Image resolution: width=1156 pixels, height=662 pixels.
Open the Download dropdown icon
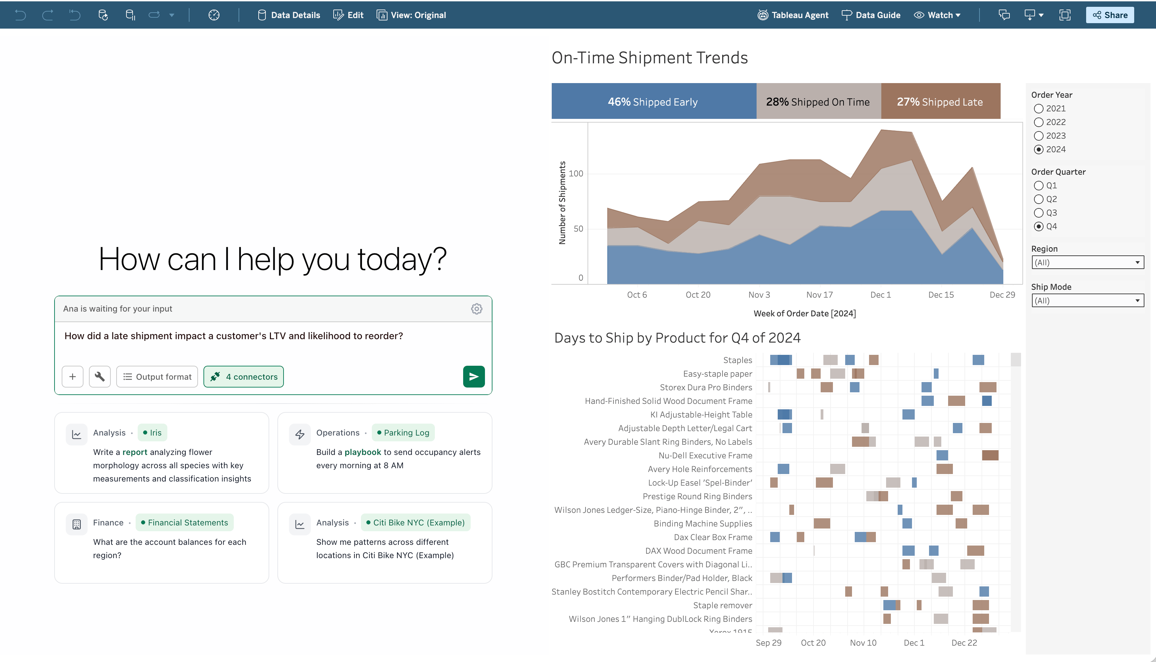1034,15
